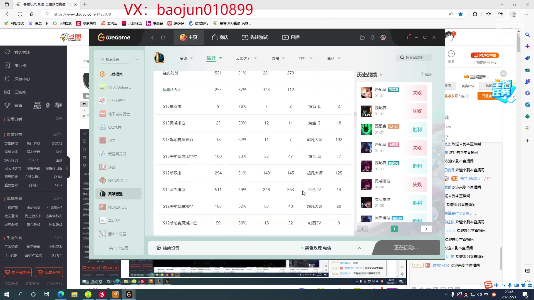The image size is (534, 300).
Task: Favorite page with browser star icon
Action: click(461, 14)
